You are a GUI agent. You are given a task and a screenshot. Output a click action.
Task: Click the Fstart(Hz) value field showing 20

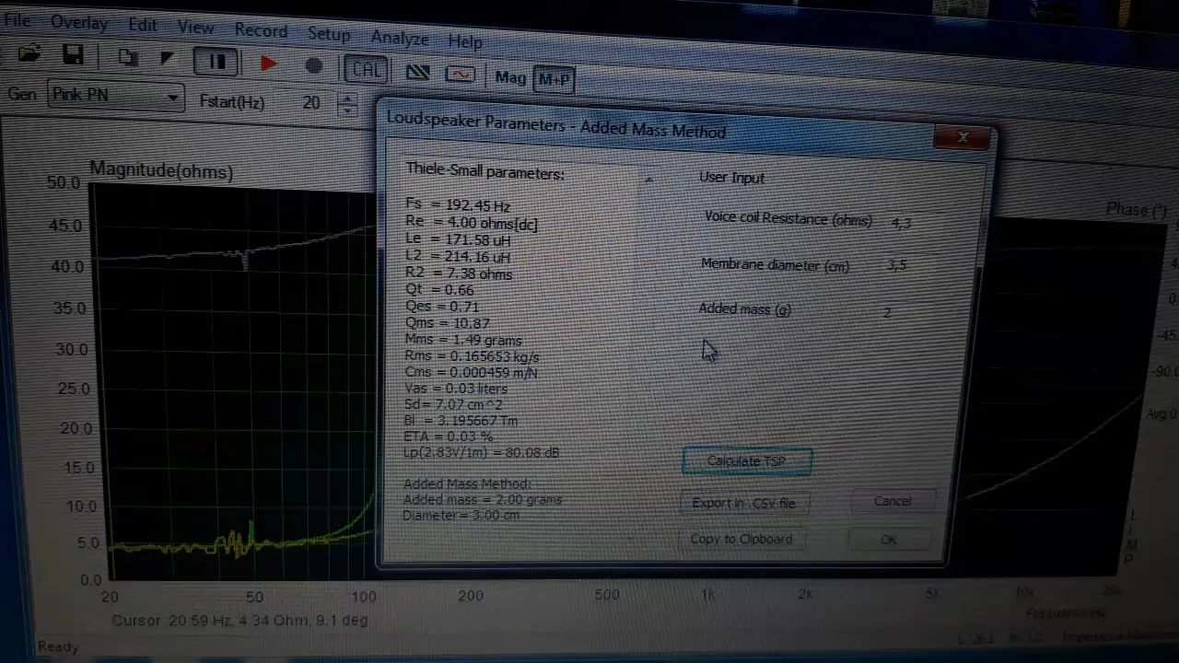(310, 102)
